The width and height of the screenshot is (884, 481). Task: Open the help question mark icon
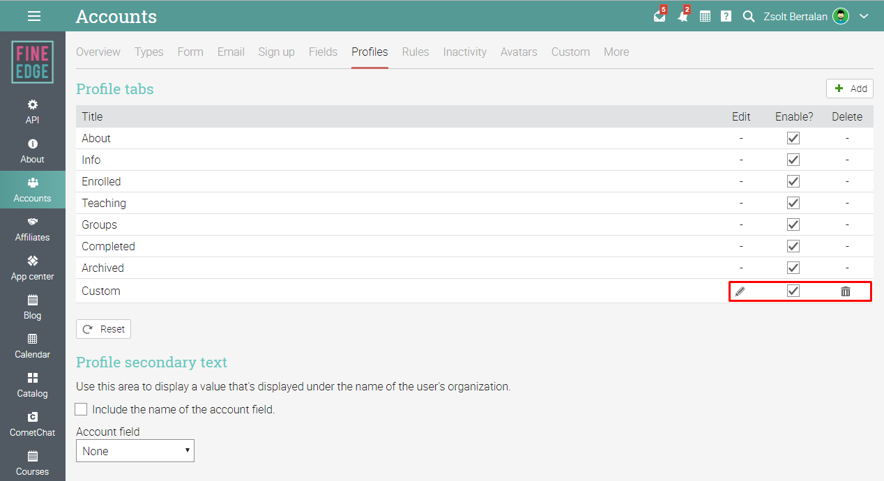tap(726, 16)
